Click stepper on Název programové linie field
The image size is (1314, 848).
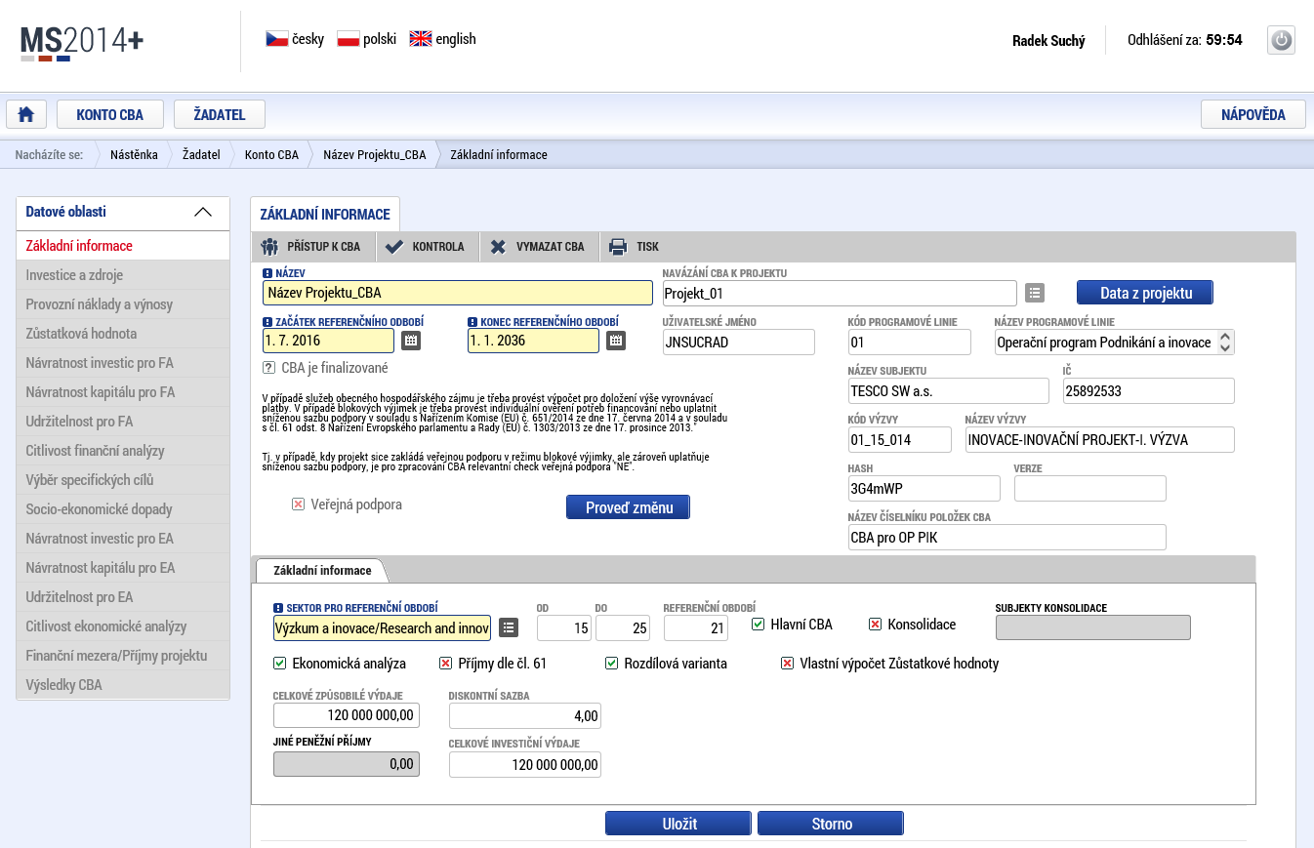[x=1226, y=342]
